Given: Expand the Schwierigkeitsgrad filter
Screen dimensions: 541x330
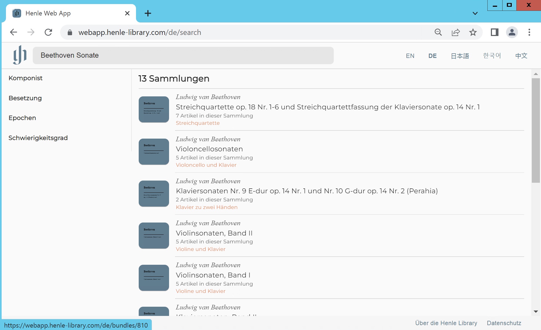Looking at the screenshot, I should pyautogui.click(x=38, y=138).
